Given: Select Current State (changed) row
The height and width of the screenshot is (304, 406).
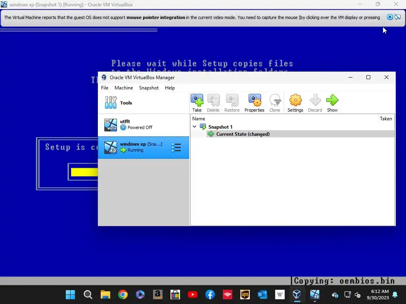Looking at the screenshot, I should [x=301, y=134].
